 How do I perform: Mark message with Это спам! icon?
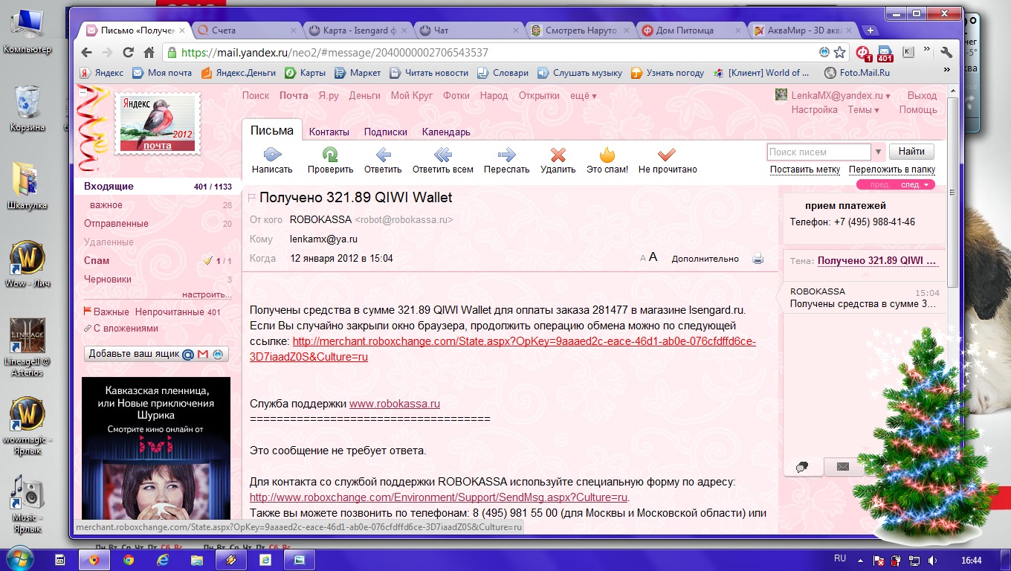[607, 155]
